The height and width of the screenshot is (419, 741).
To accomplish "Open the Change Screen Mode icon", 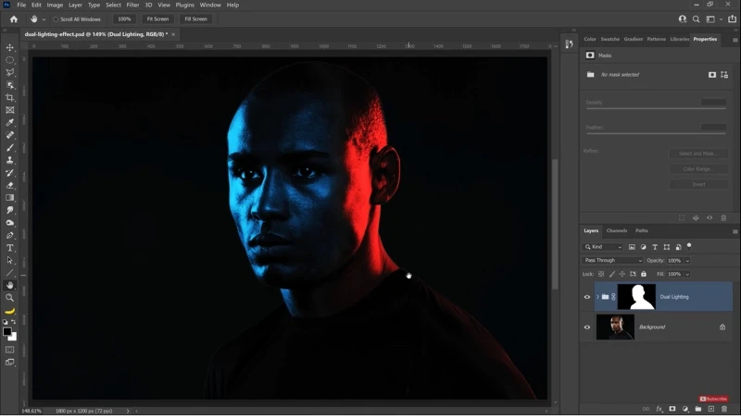I will [10, 363].
